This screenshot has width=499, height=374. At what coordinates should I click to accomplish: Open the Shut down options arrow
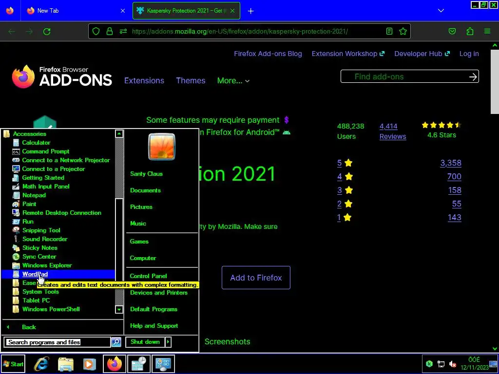tap(168, 342)
